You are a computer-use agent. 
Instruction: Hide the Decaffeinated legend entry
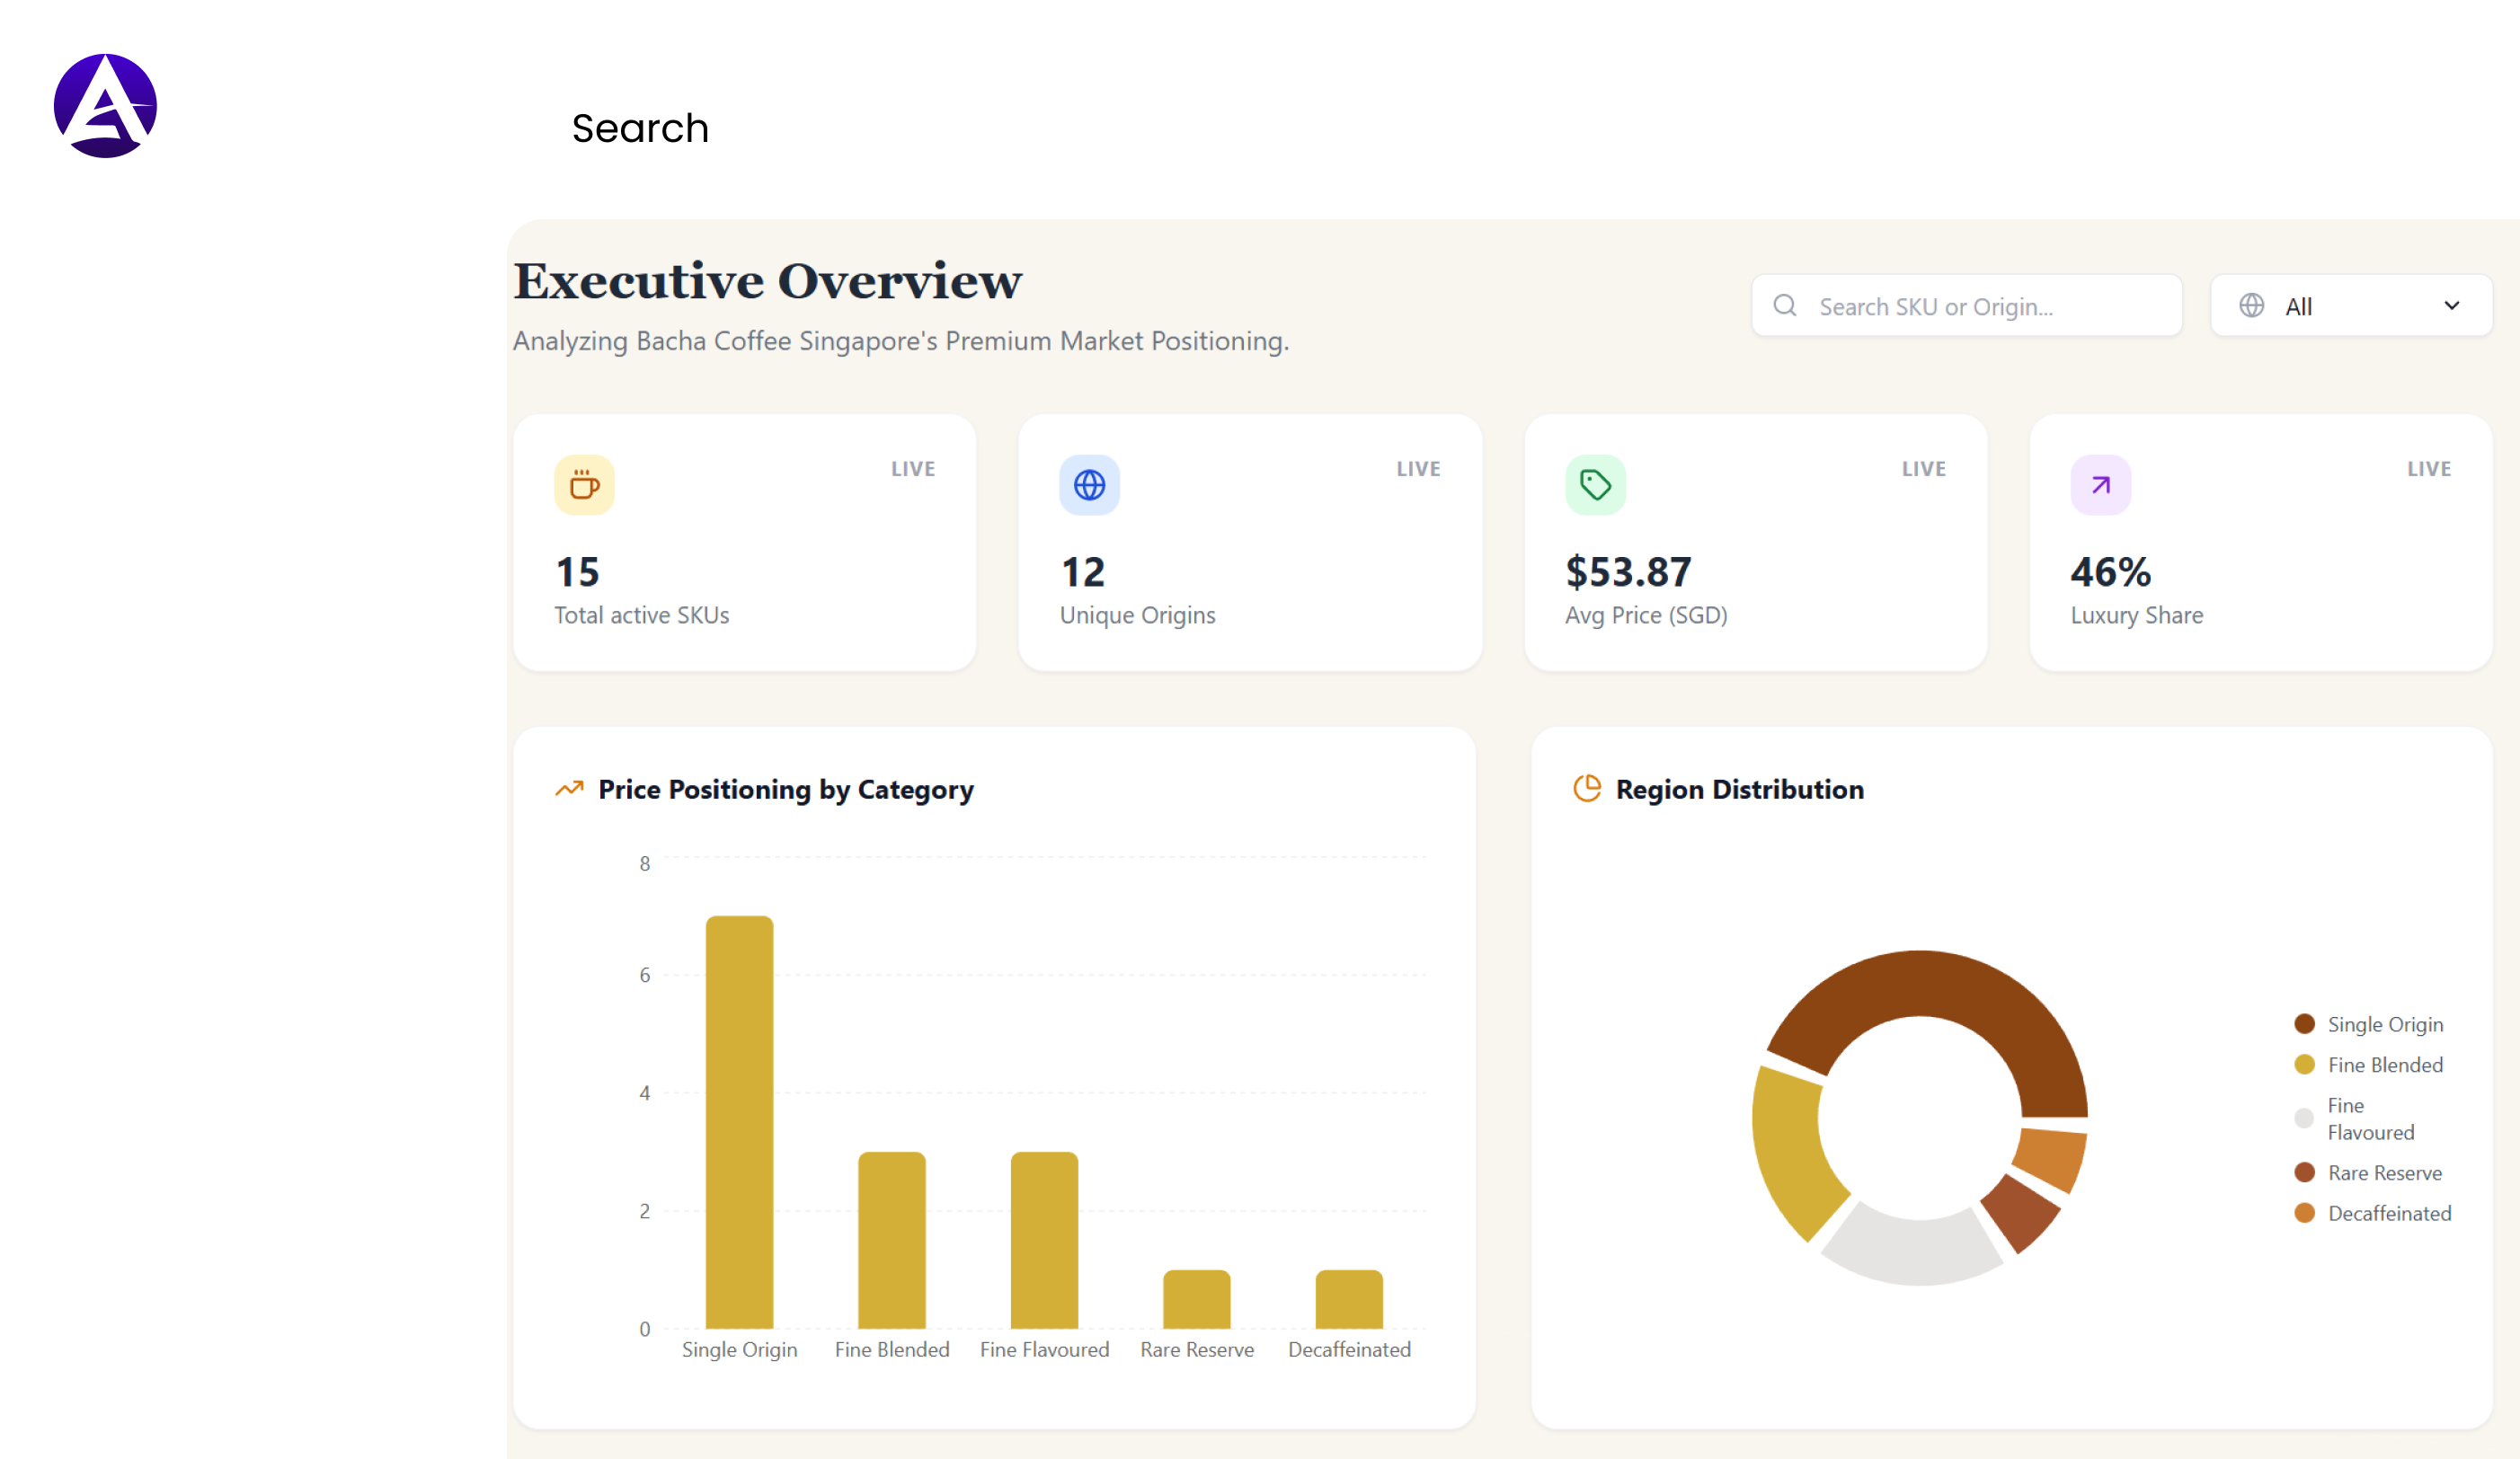coord(2390,1213)
